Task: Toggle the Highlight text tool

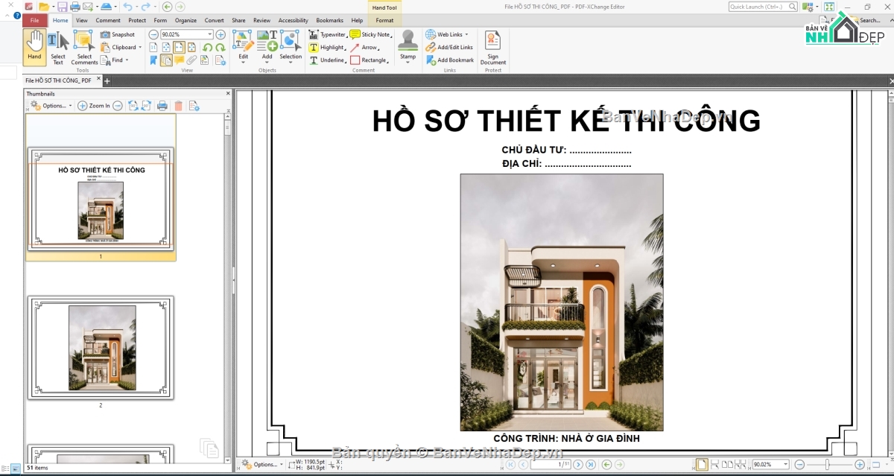Action: click(x=327, y=47)
